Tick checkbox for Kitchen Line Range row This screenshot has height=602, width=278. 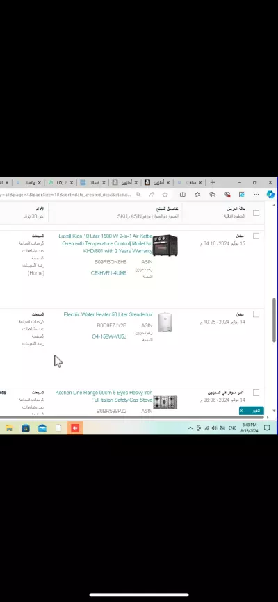256,392
